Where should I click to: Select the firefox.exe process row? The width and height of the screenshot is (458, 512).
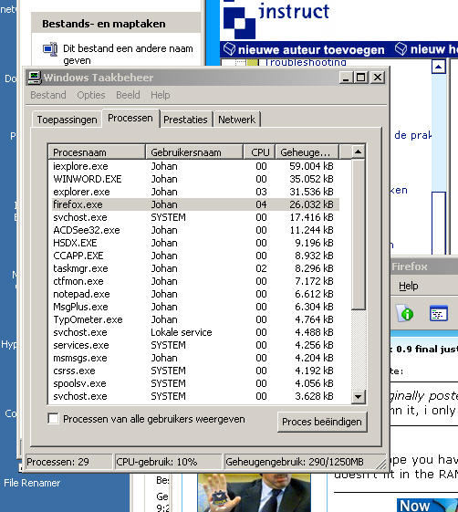pos(194,204)
